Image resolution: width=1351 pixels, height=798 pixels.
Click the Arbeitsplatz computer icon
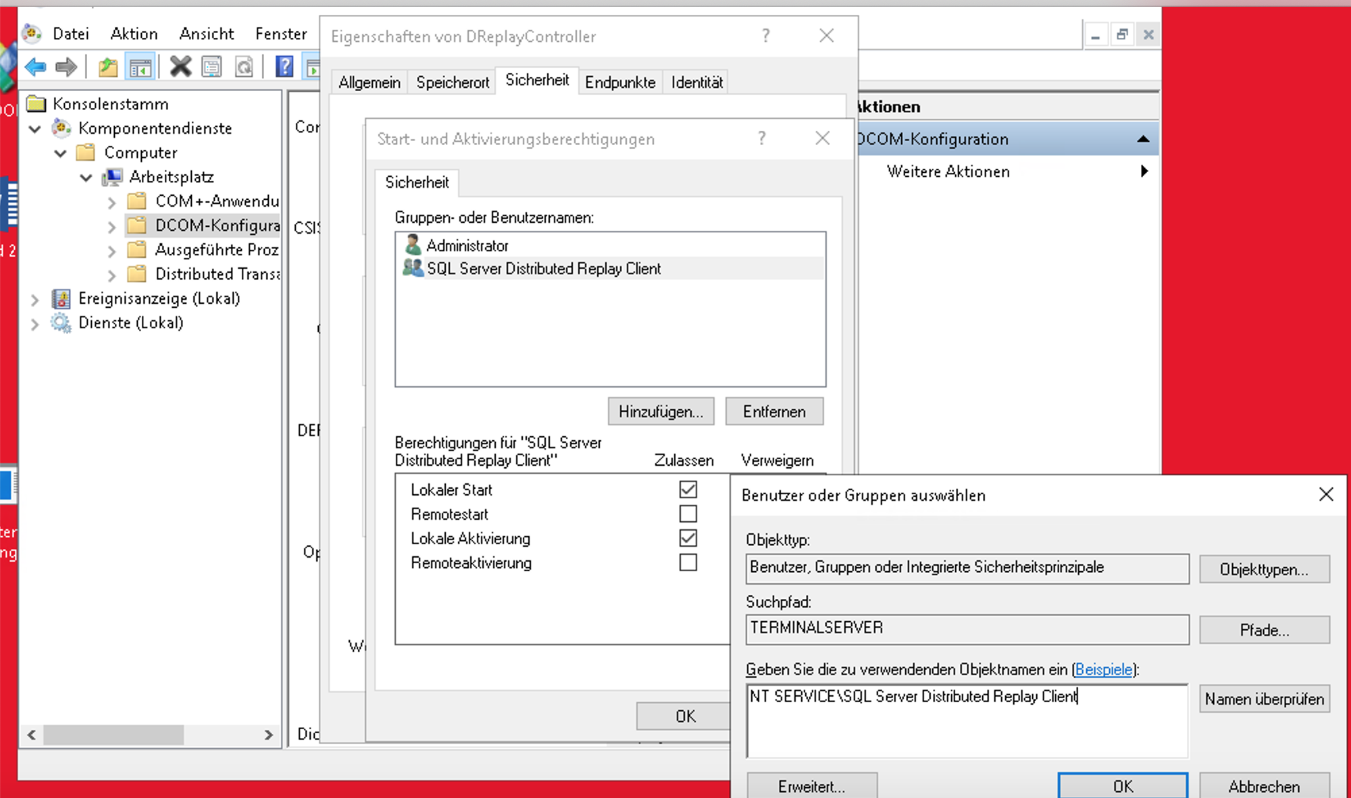(x=112, y=177)
